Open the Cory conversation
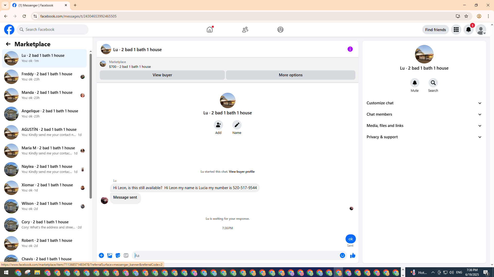This screenshot has height=277, width=494. click(45, 225)
